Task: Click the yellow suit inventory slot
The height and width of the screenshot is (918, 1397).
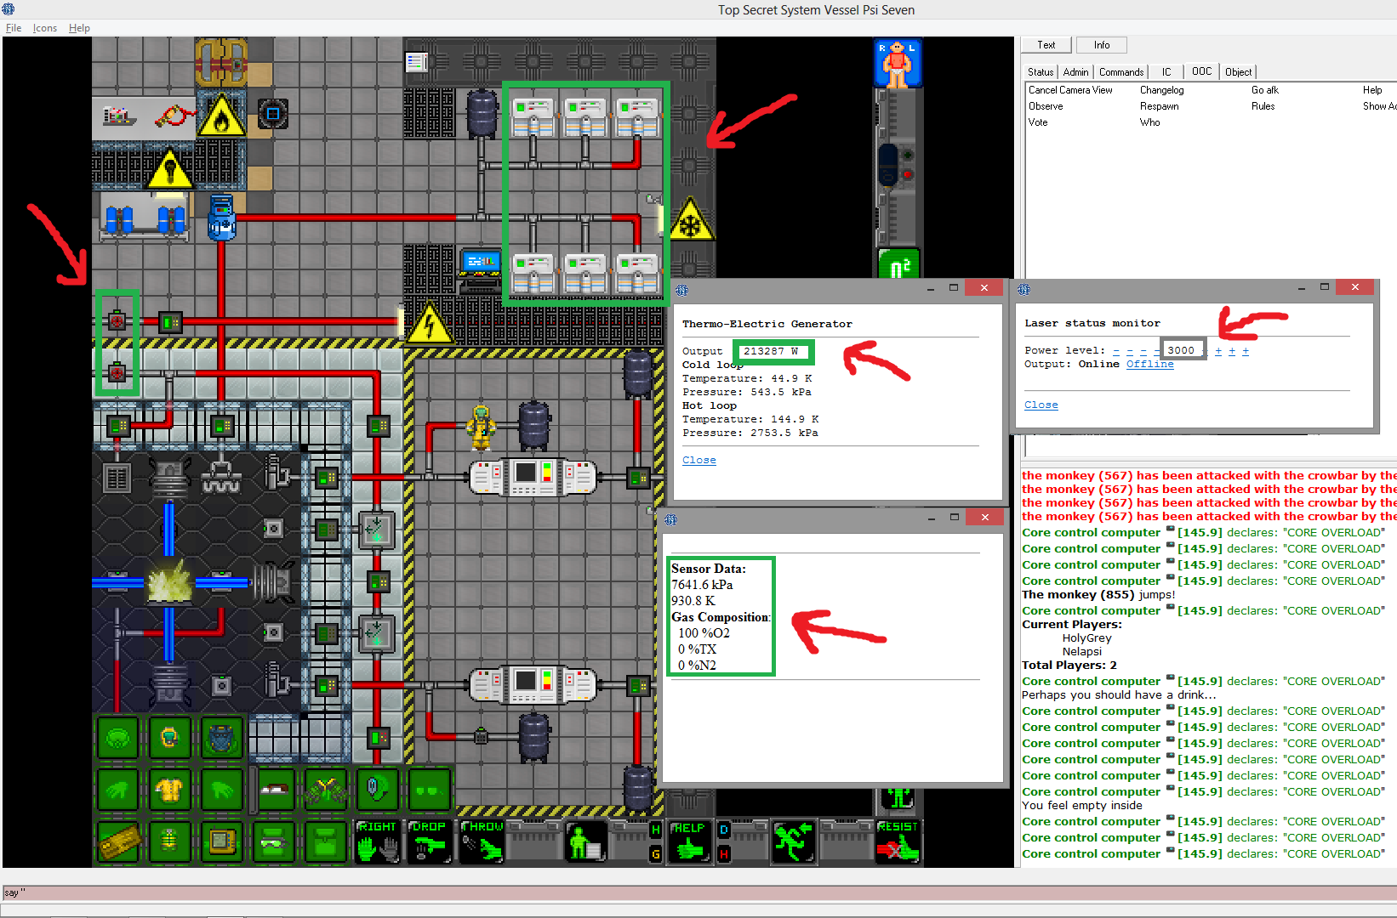Action: 169,790
